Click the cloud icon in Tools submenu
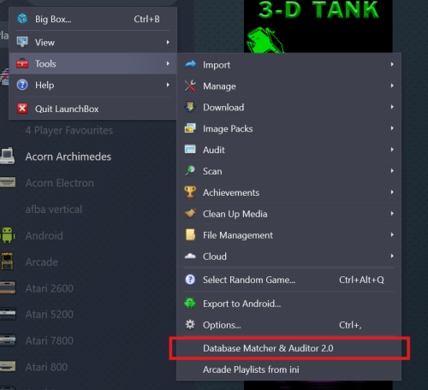Image resolution: width=428 pixels, height=390 pixels. [x=190, y=256]
